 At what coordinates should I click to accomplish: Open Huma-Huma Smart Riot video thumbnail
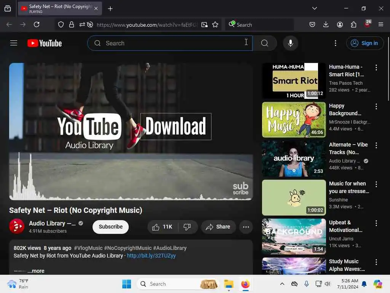click(x=294, y=81)
